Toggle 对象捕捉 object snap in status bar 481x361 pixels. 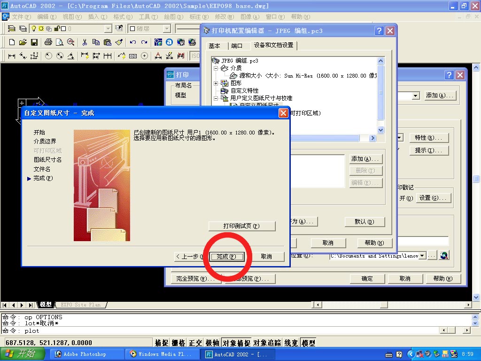click(236, 343)
